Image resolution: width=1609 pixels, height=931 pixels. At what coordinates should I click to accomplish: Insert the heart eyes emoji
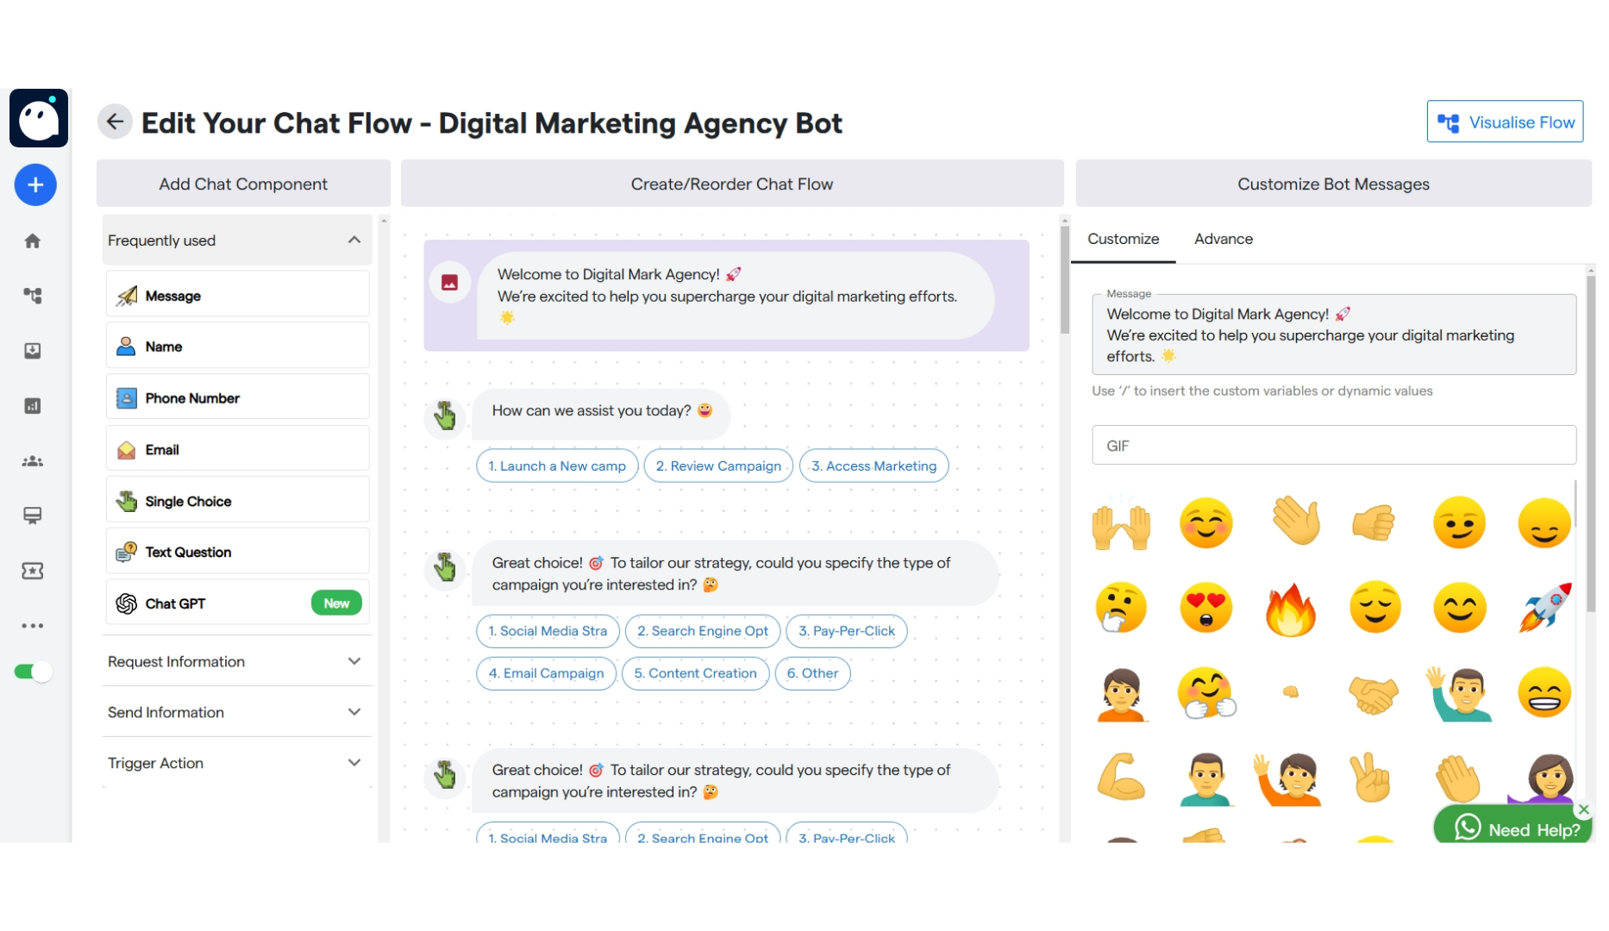(1205, 608)
